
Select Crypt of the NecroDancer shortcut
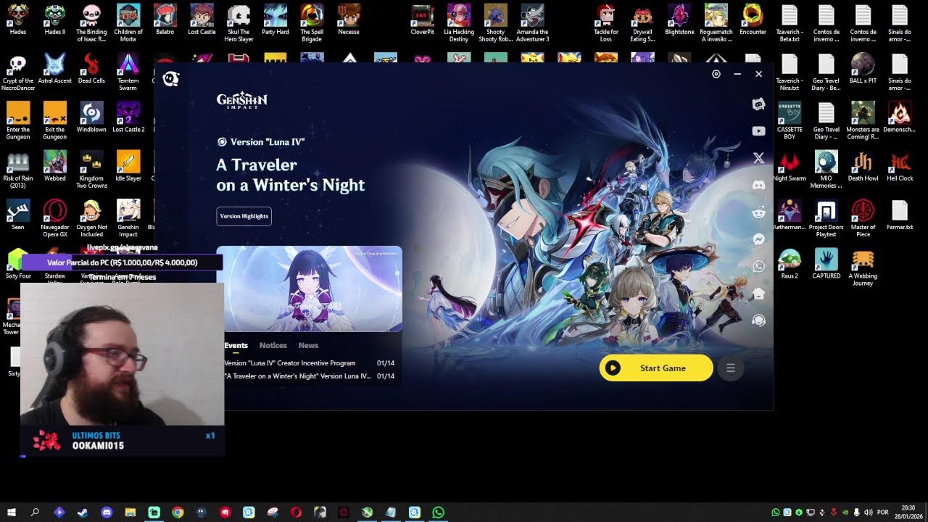(18, 72)
